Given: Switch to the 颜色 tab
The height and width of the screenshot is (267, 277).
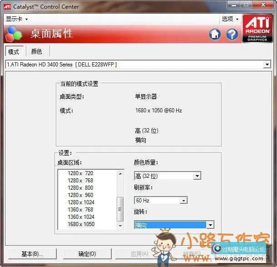Looking at the screenshot, I should pos(36,52).
